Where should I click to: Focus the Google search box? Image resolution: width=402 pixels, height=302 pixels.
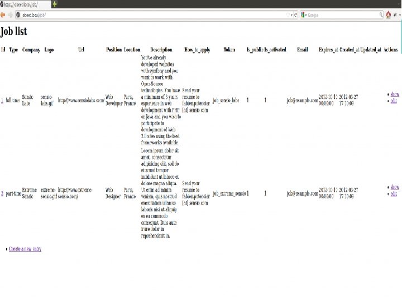pyautogui.click(x=343, y=15)
